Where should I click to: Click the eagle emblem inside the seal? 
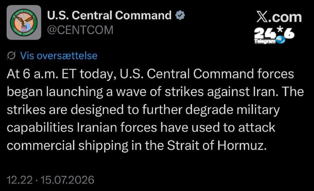24,21
